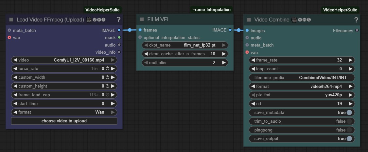The height and width of the screenshot is (152, 368).
Task: Open the video file dropdown ComfyUI_I2V_00160.mp4
Action: pos(64,60)
